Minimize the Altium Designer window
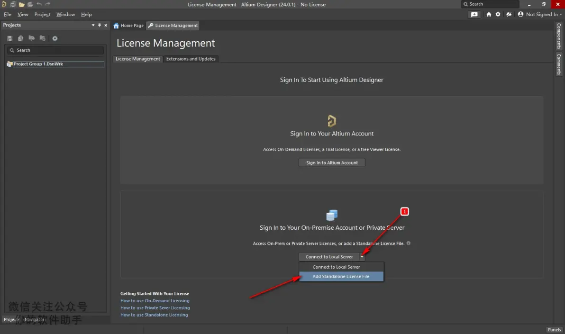Viewport: 565px width, 334px height. coord(529,4)
